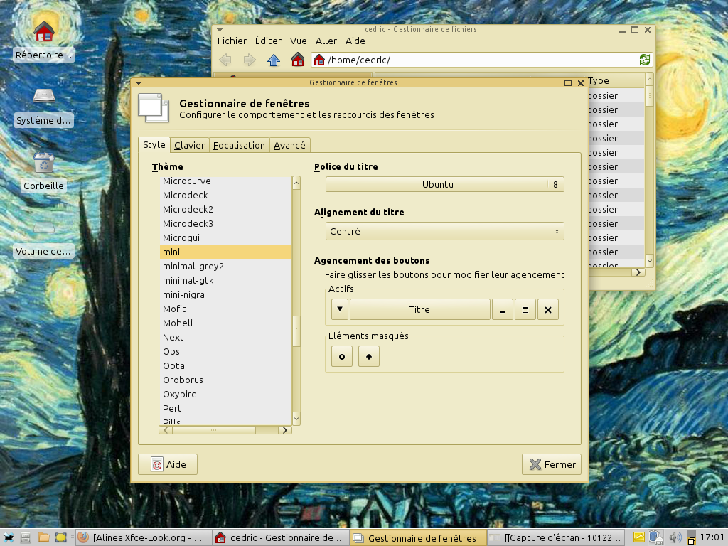This screenshot has height=546, width=728.
Task: Reload the folder with the green refresh icon
Action: (x=644, y=60)
